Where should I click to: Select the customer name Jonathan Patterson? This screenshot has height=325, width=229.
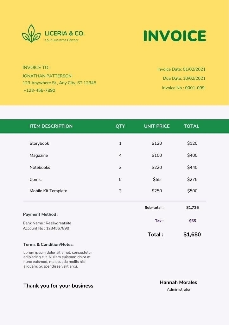pyautogui.click(x=47, y=76)
